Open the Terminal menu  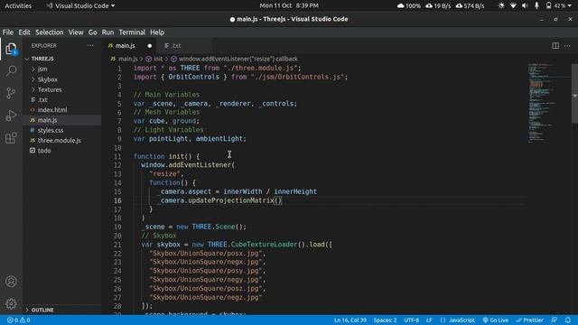(x=132, y=32)
